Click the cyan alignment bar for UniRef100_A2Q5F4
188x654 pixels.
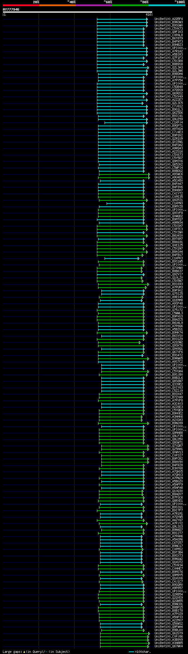pos(122,19)
